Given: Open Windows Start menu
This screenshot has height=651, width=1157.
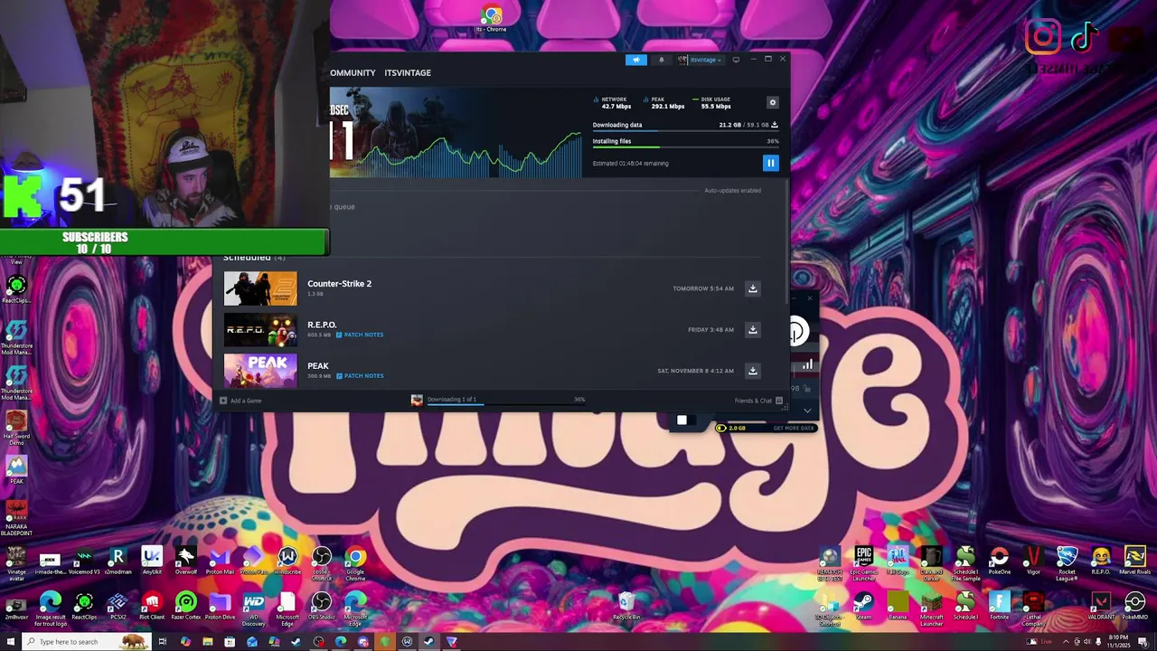Looking at the screenshot, I should click(x=10, y=642).
